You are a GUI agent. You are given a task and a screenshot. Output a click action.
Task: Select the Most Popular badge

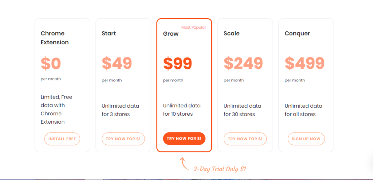click(x=193, y=28)
